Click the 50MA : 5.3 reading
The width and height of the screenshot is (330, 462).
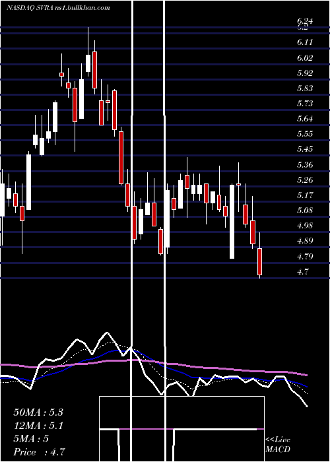click(38, 412)
